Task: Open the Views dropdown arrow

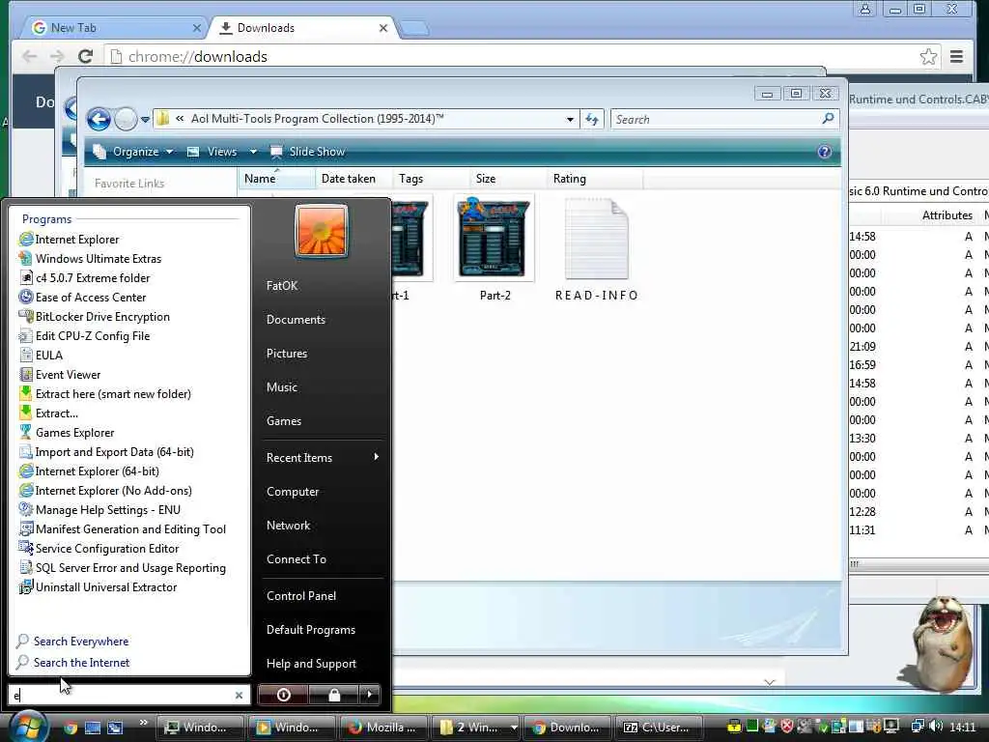Action: click(x=253, y=152)
